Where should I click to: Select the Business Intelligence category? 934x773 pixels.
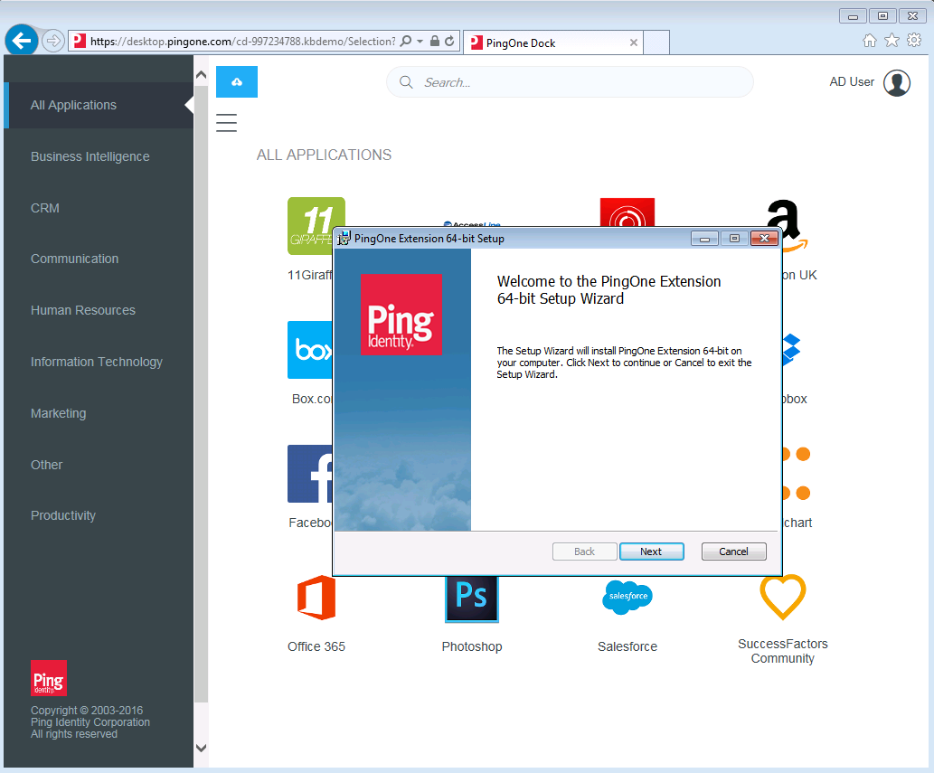(x=90, y=156)
